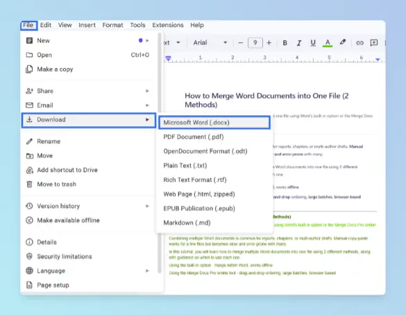Click the File menu vertical scrollbar
Screen dimensions: 406x315
pos(160,153)
